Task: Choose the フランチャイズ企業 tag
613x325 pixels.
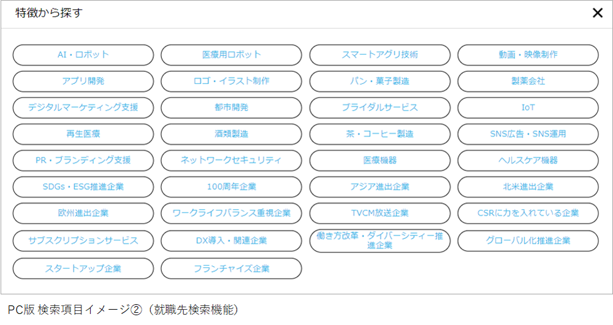Action: click(x=231, y=269)
